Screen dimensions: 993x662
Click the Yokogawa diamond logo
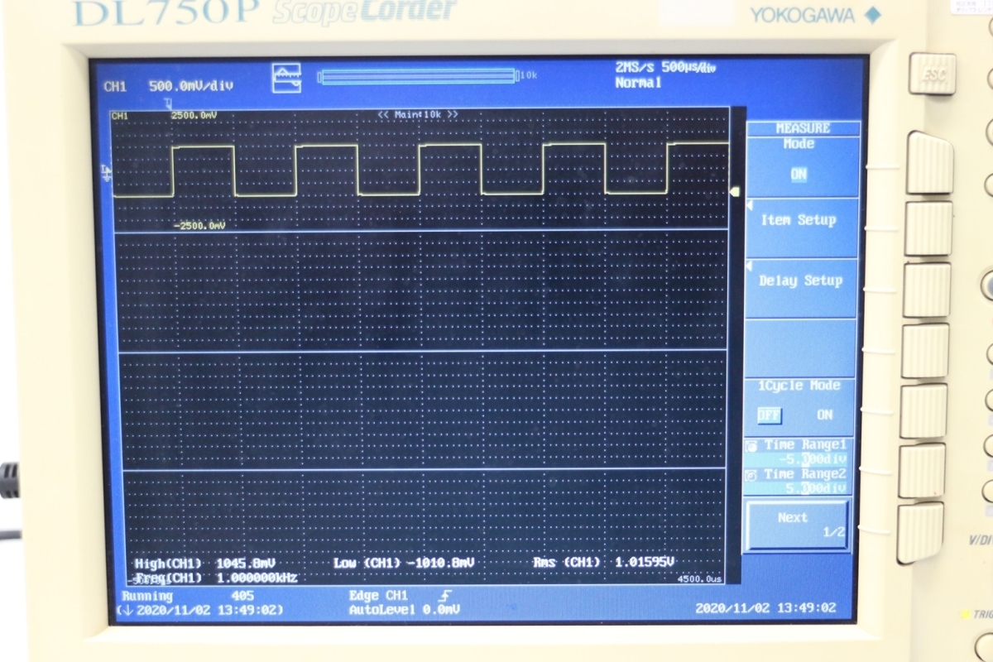pyautogui.click(x=873, y=14)
